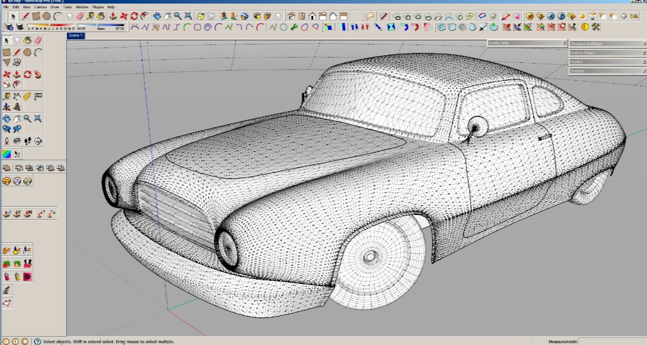
Task: Choose the Circle tool in the top toolbar
Action: tap(46, 16)
